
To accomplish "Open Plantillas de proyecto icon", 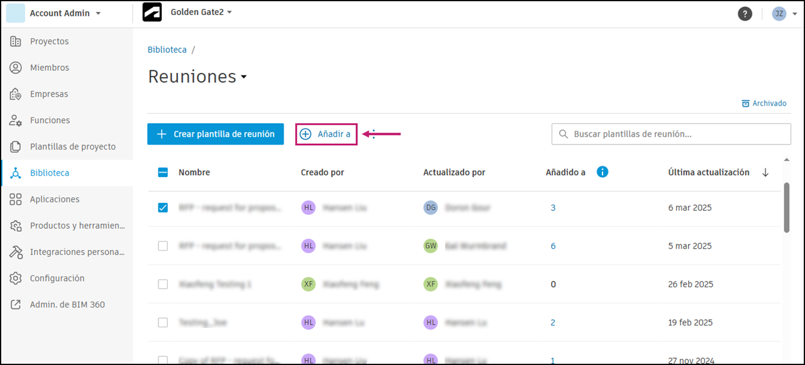I will point(16,147).
